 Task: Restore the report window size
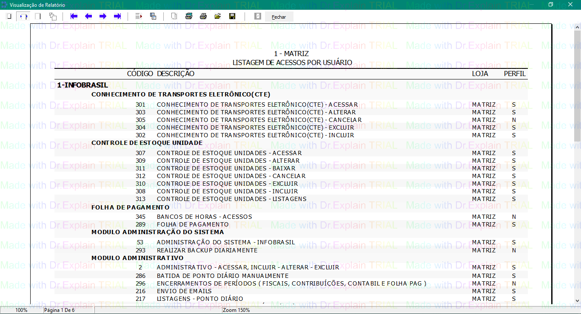[551, 5]
